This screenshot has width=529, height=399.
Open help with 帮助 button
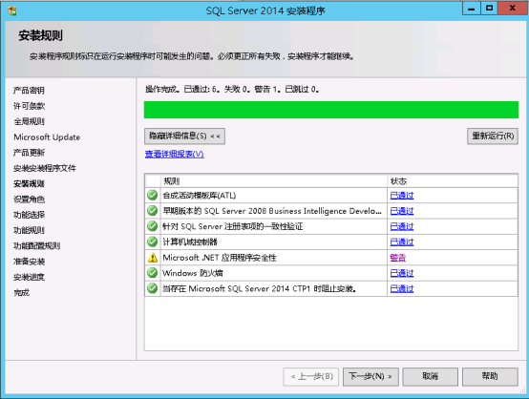[490, 376]
